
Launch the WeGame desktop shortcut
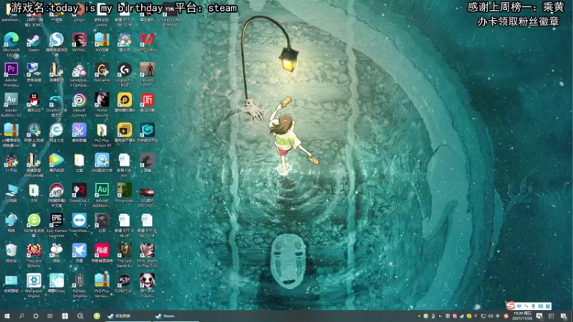[102, 71]
